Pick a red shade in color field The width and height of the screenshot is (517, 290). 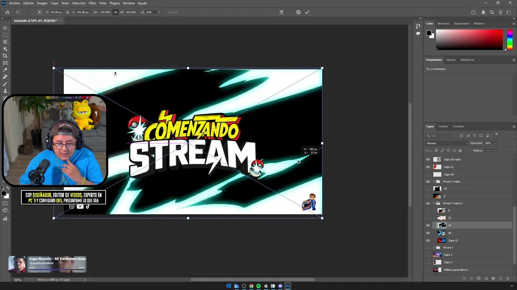pyautogui.click(x=469, y=39)
